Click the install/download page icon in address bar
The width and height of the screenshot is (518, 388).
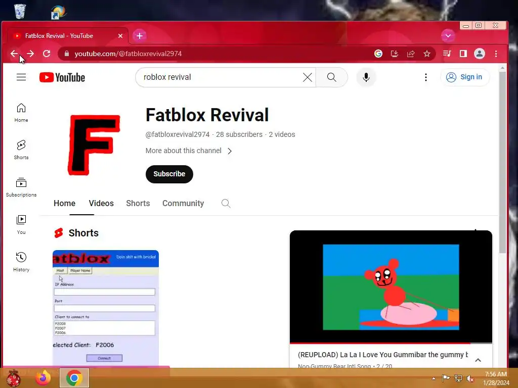click(x=395, y=54)
